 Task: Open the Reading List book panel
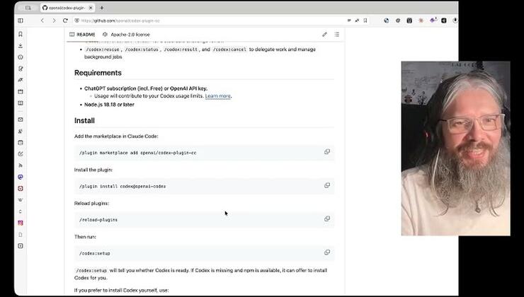21,103
